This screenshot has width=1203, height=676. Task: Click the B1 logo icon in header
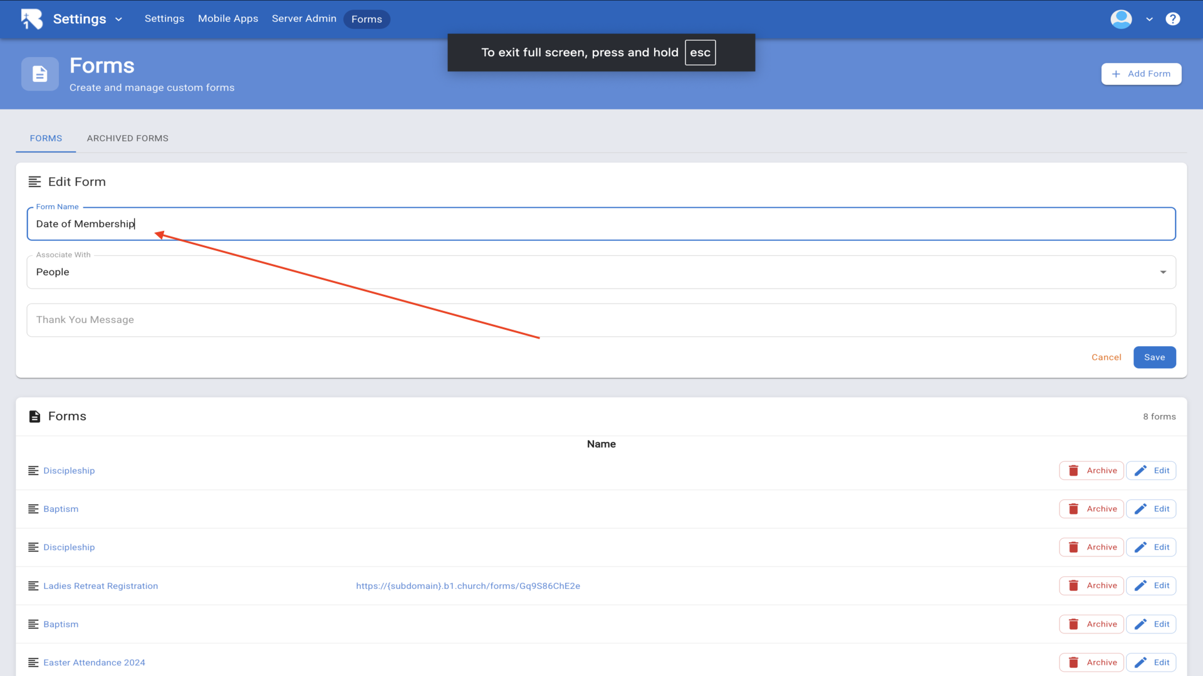(31, 19)
